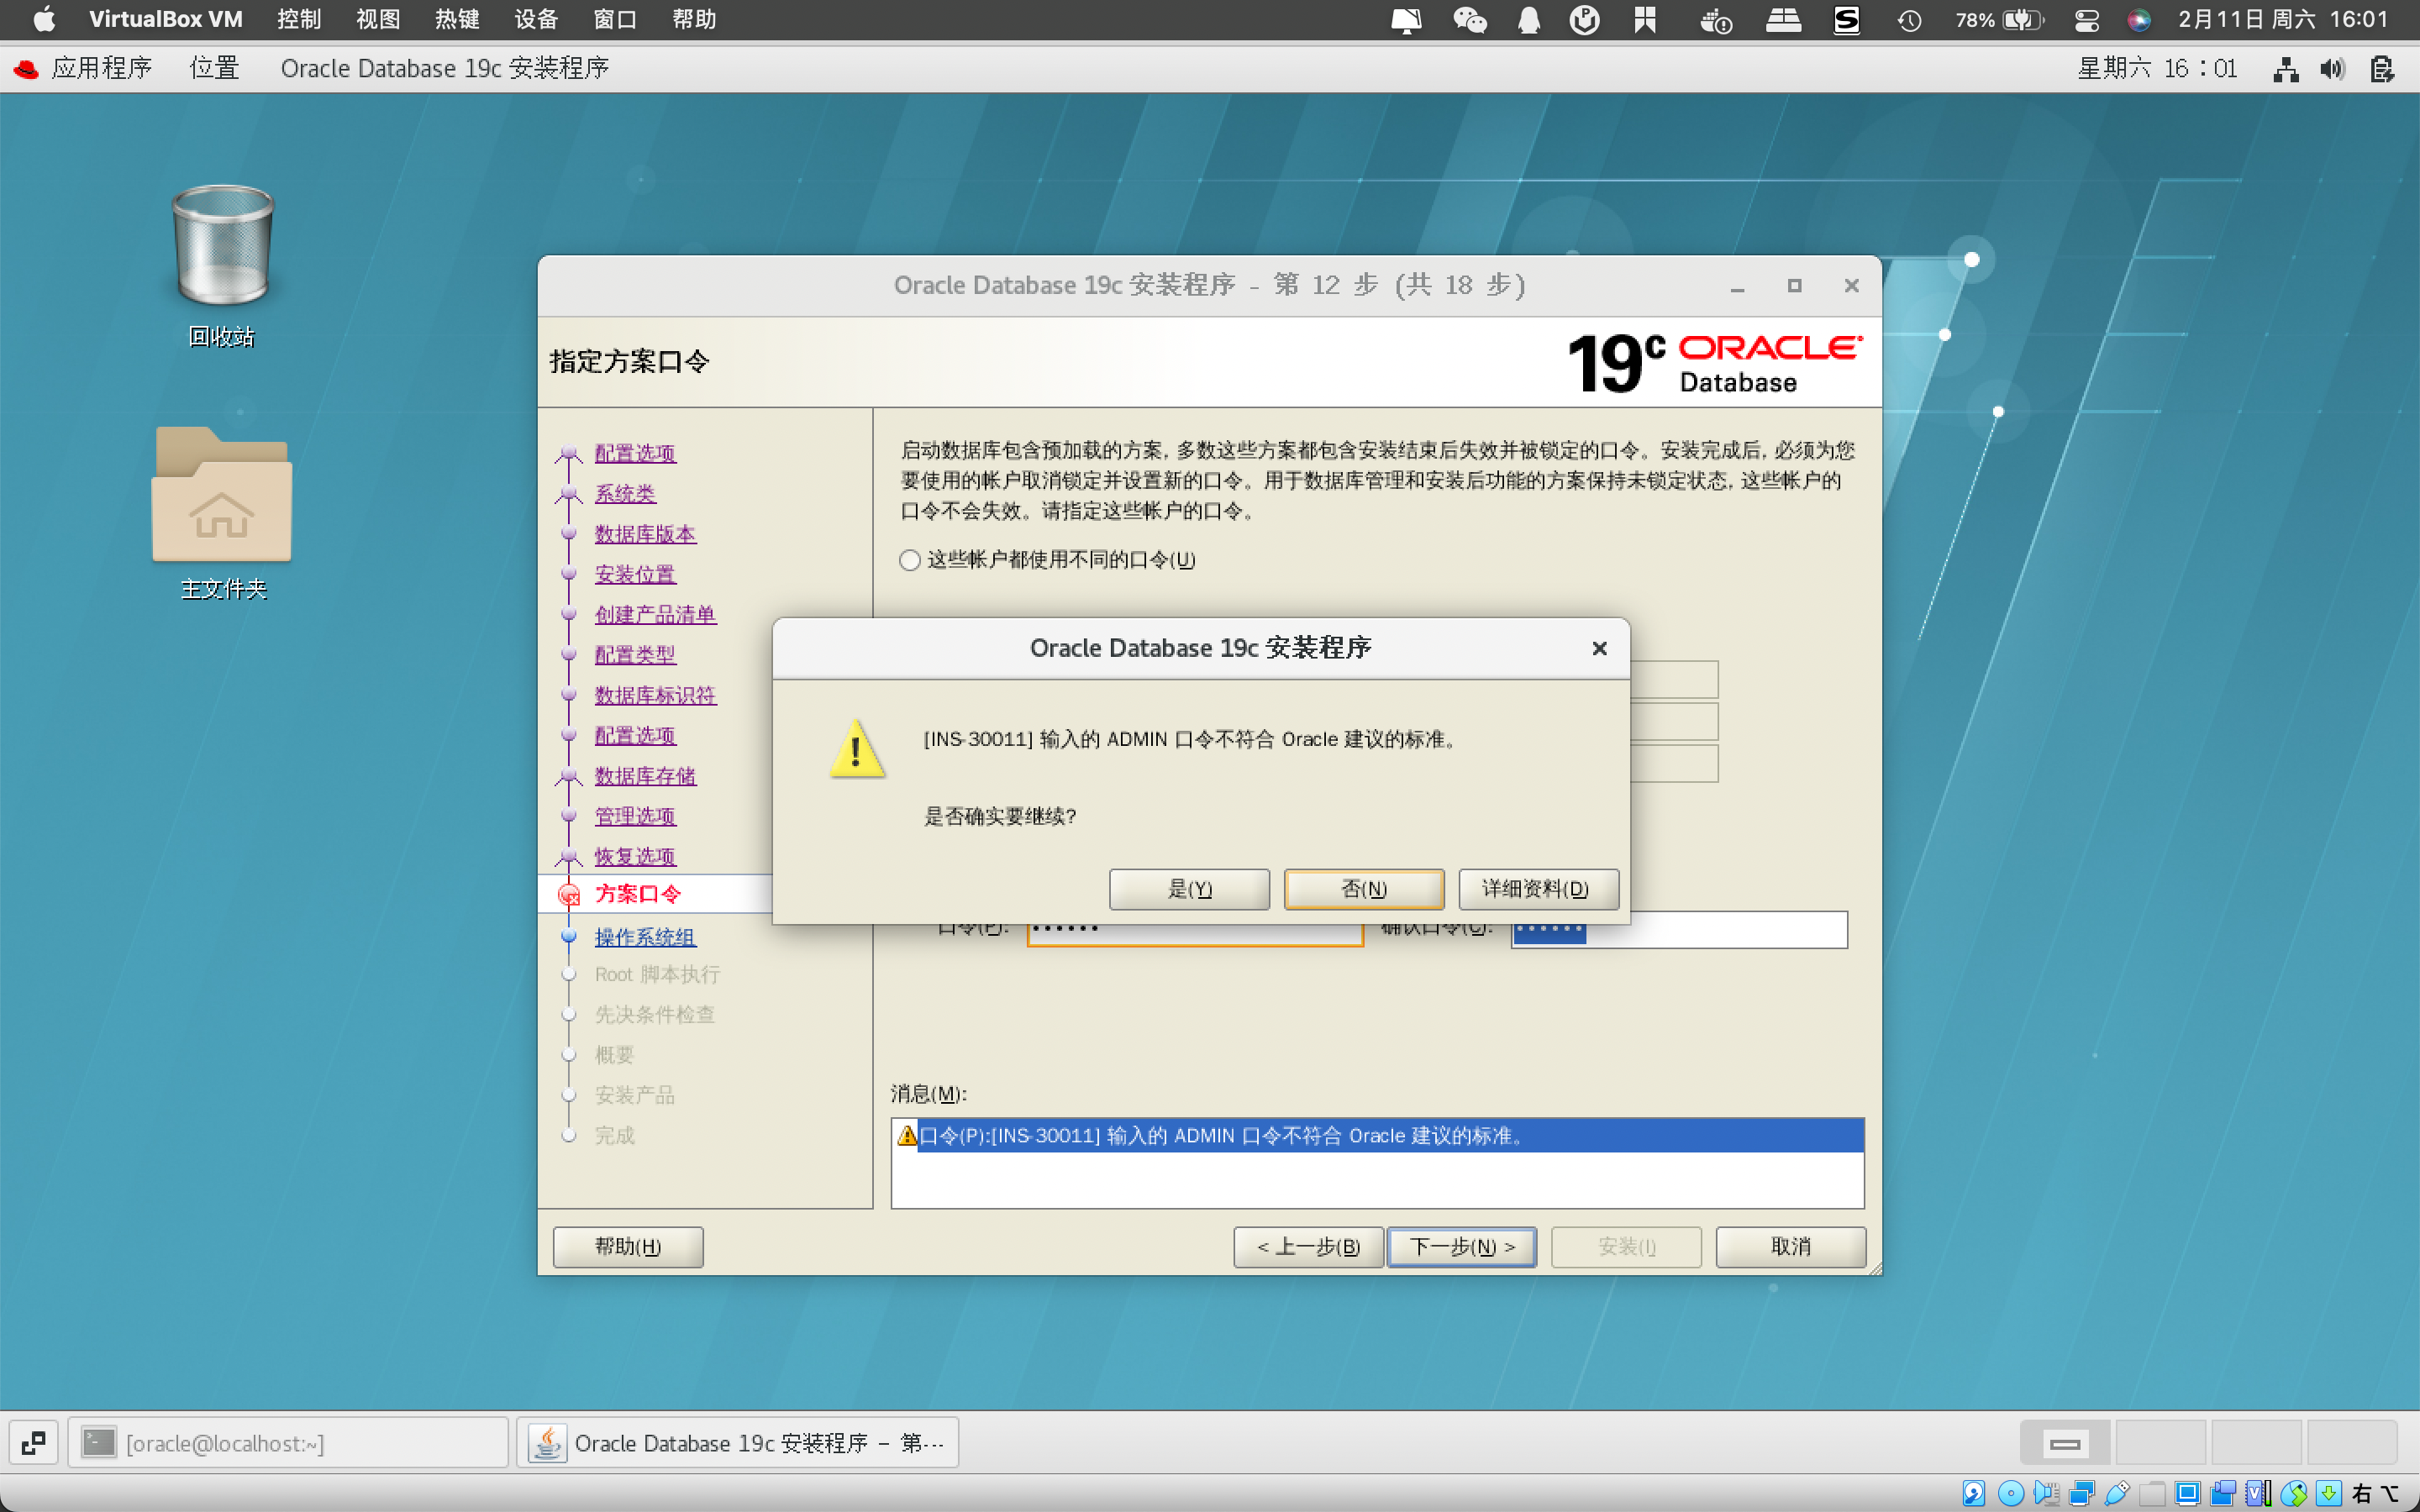
Task: Select the current 方案口令 step
Action: point(638,894)
